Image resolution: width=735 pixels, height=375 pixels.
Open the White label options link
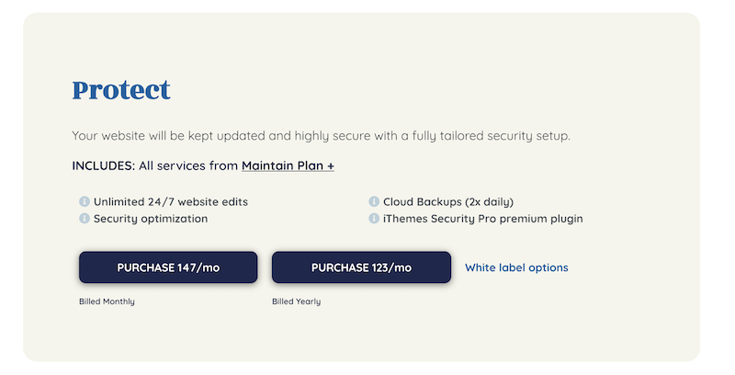click(516, 267)
